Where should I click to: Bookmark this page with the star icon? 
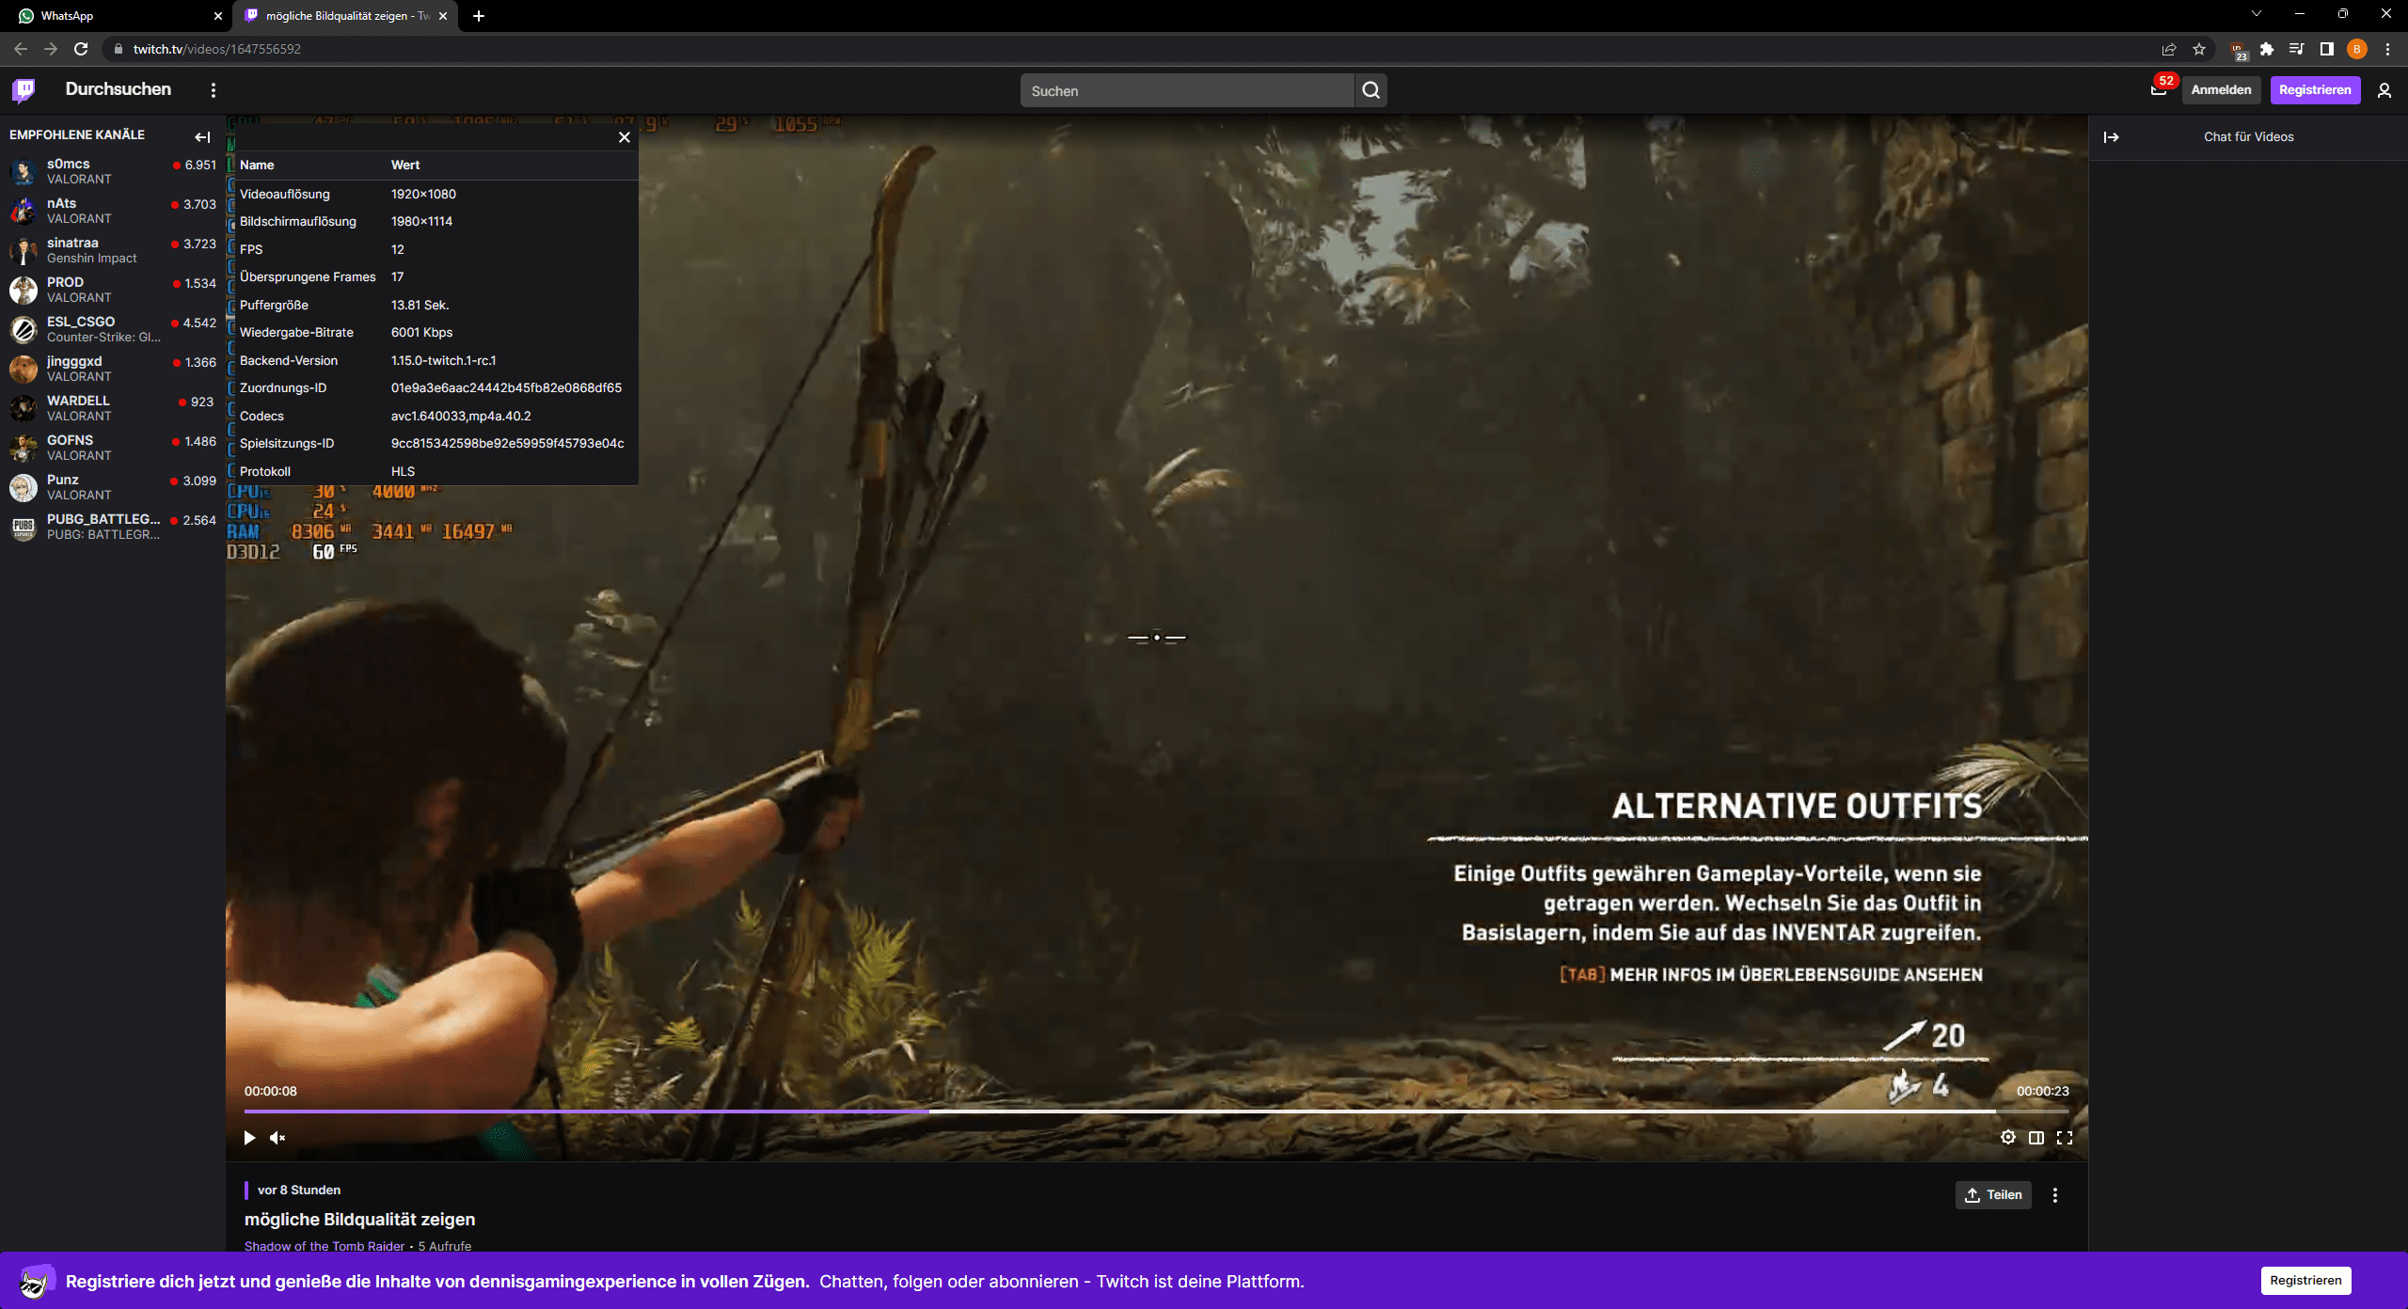pyautogui.click(x=2199, y=49)
